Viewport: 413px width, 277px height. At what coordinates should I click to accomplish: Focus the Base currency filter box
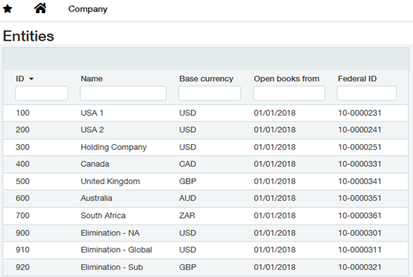[210, 93]
